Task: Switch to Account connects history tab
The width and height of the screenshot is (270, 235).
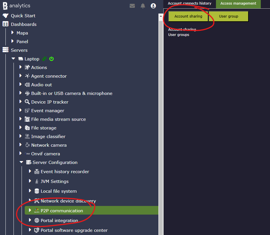Action: tap(189, 3)
